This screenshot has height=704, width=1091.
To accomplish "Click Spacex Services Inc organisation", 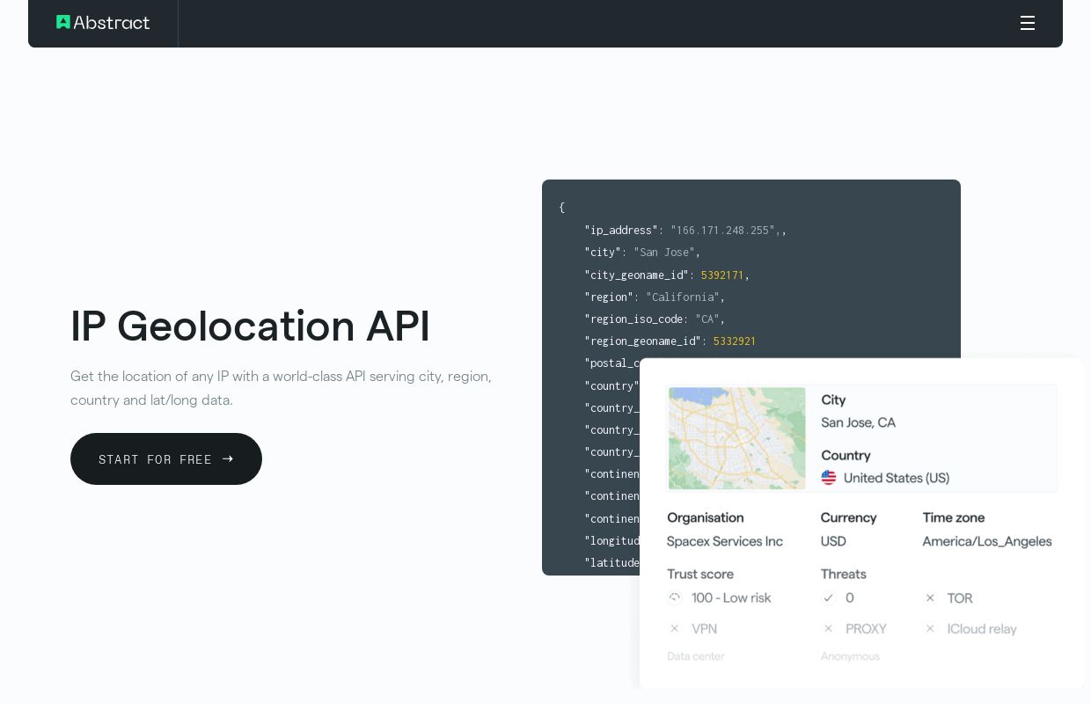I will click(x=725, y=541).
